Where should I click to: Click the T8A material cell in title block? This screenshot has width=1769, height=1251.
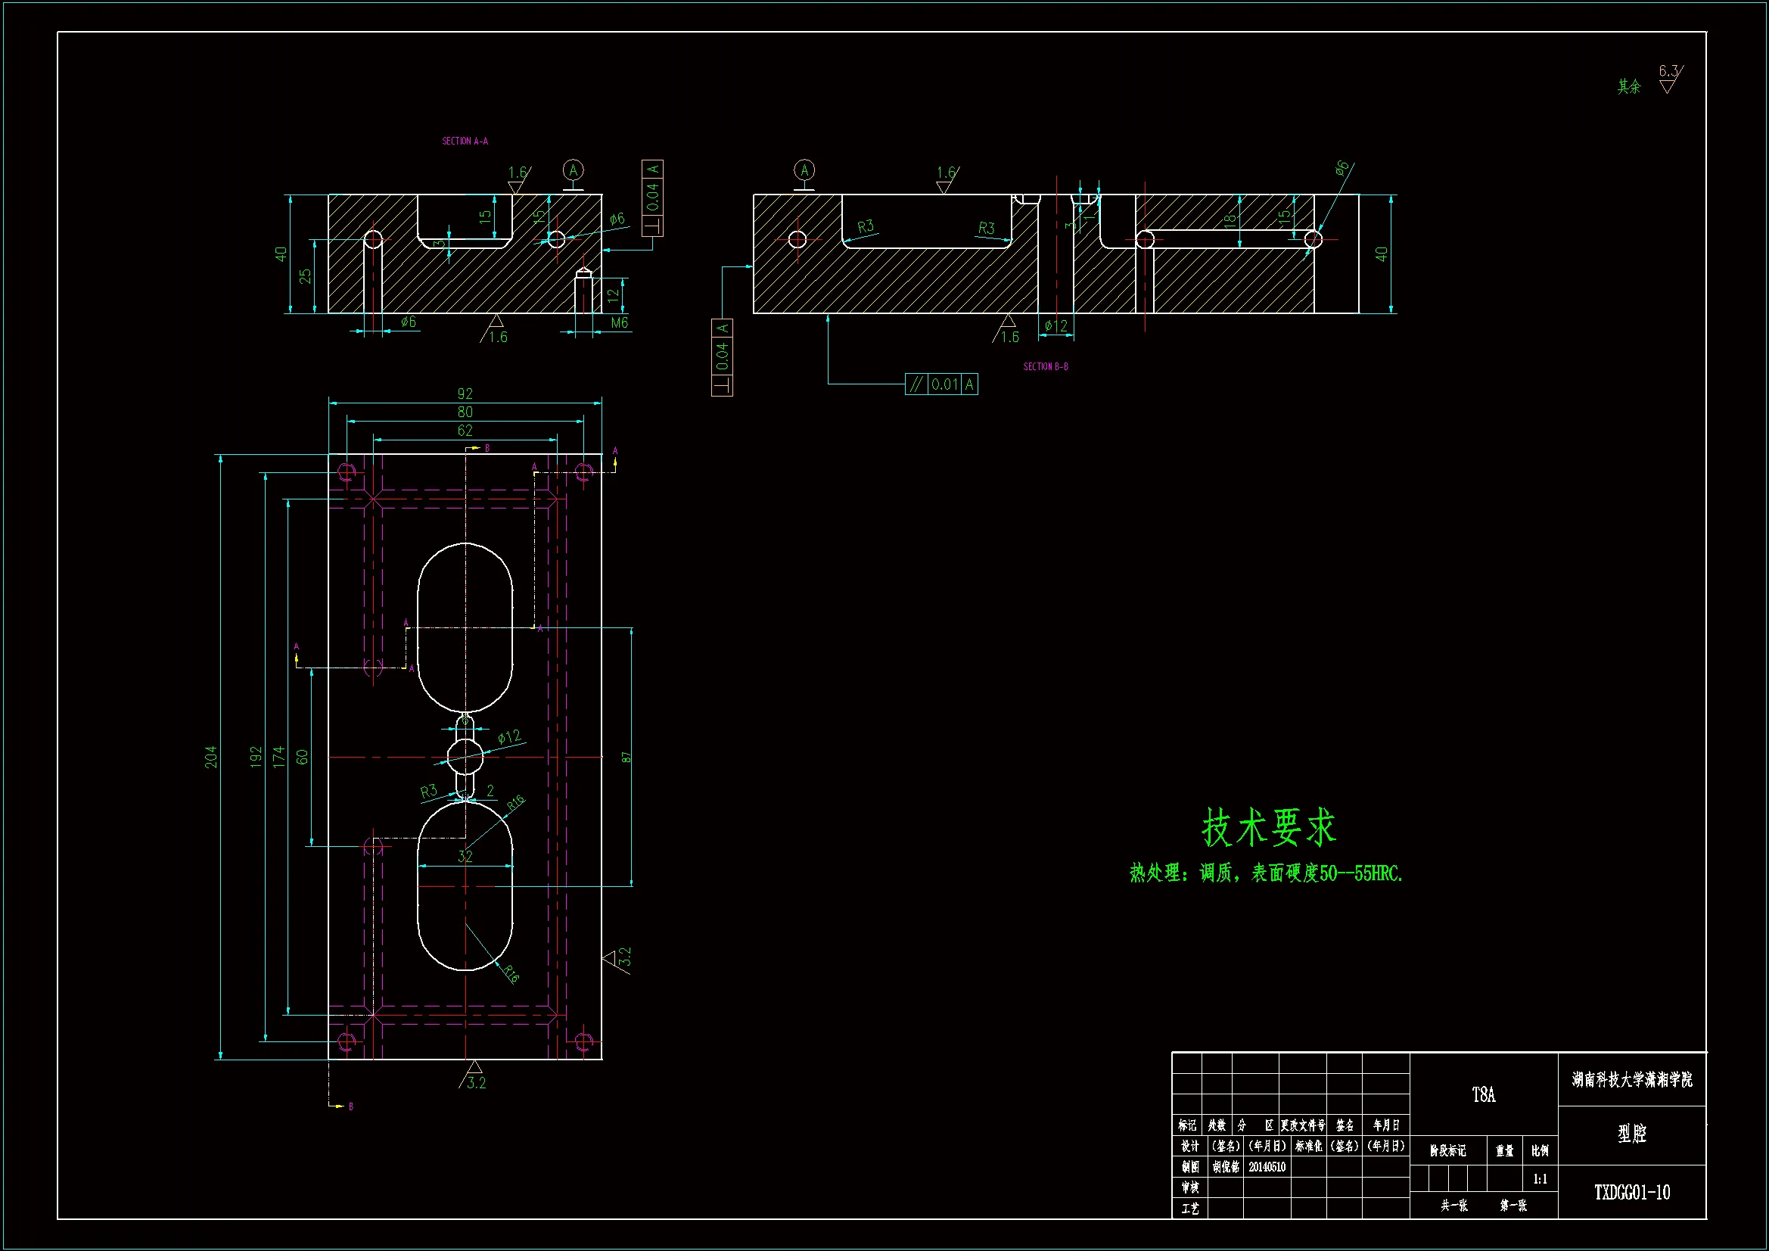point(1482,1094)
